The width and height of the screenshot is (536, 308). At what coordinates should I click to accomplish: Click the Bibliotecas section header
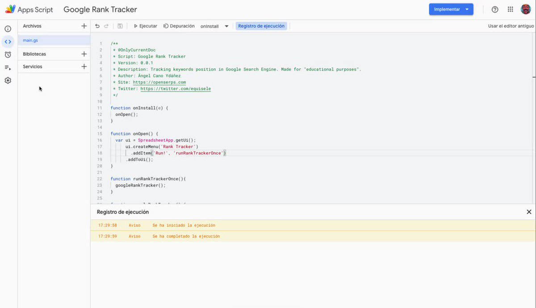[x=34, y=54]
